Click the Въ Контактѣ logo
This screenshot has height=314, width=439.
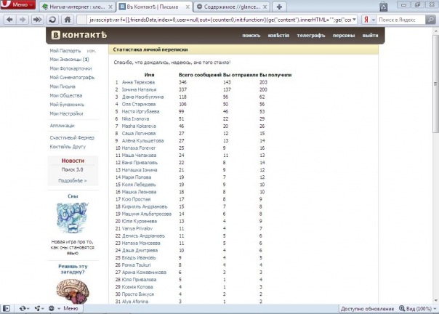click(x=79, y=35)
